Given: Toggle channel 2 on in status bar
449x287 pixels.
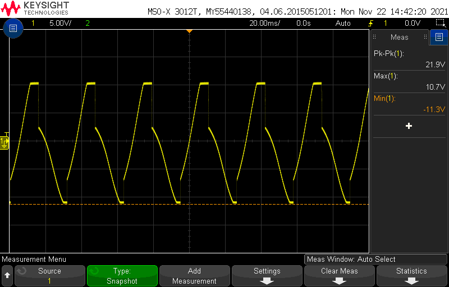Looking at the screenshot, I should click(x=87, y=24).
